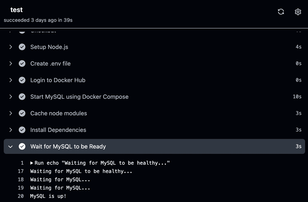Click the 39s duration text in the header

click(68, 20)
